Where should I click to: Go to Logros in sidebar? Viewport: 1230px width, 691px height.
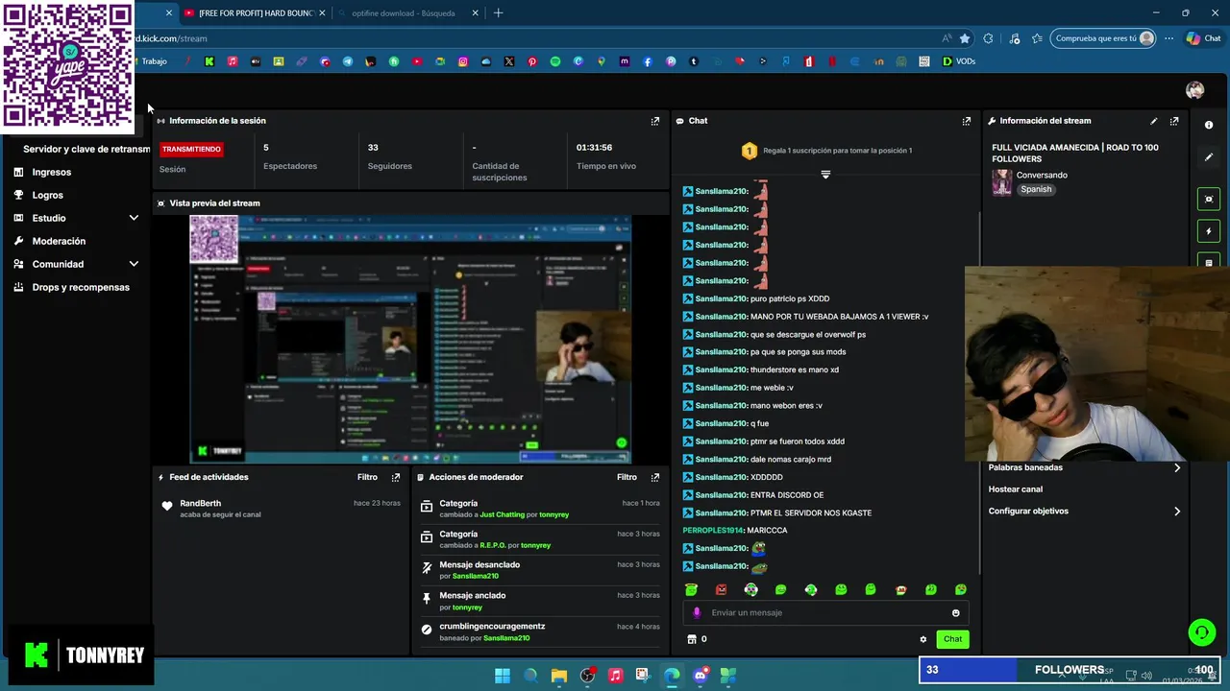[x=47, y=195]
